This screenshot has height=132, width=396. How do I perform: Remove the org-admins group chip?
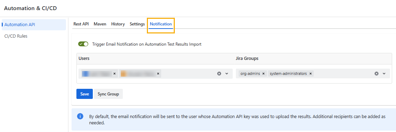(x=263, y=73)
